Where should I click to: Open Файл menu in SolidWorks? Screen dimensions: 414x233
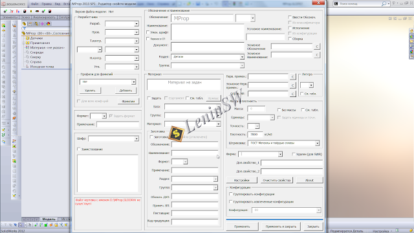pyautogui.click(x=34, y=4)
